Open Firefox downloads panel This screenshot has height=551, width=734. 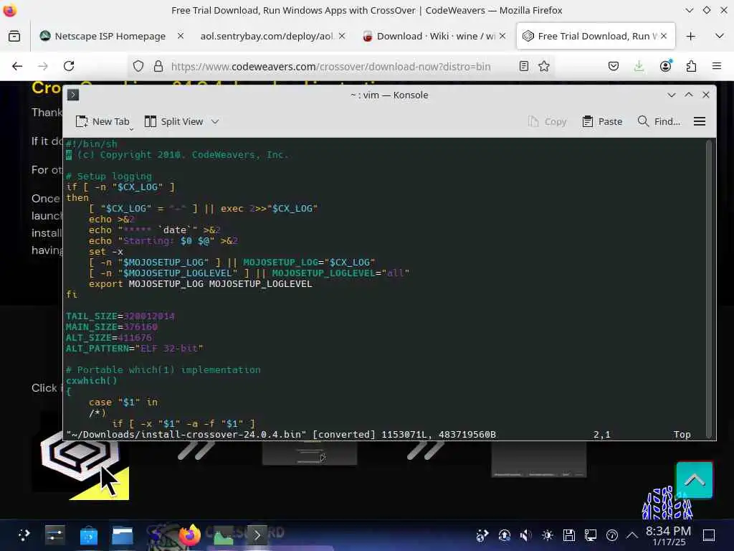pyautogui.click(x=639, y=67)
